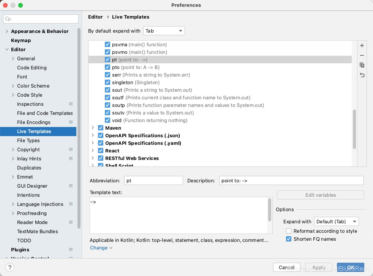Image resolution: width=373 pixels, height=276 pixels.
Task: Expand the Proofreading settings node
Action: (13, 213)
